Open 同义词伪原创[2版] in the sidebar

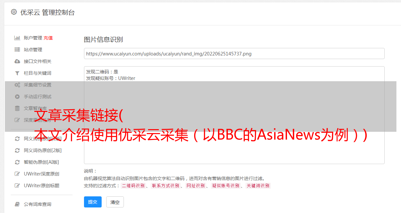click(x=42, y=150)
